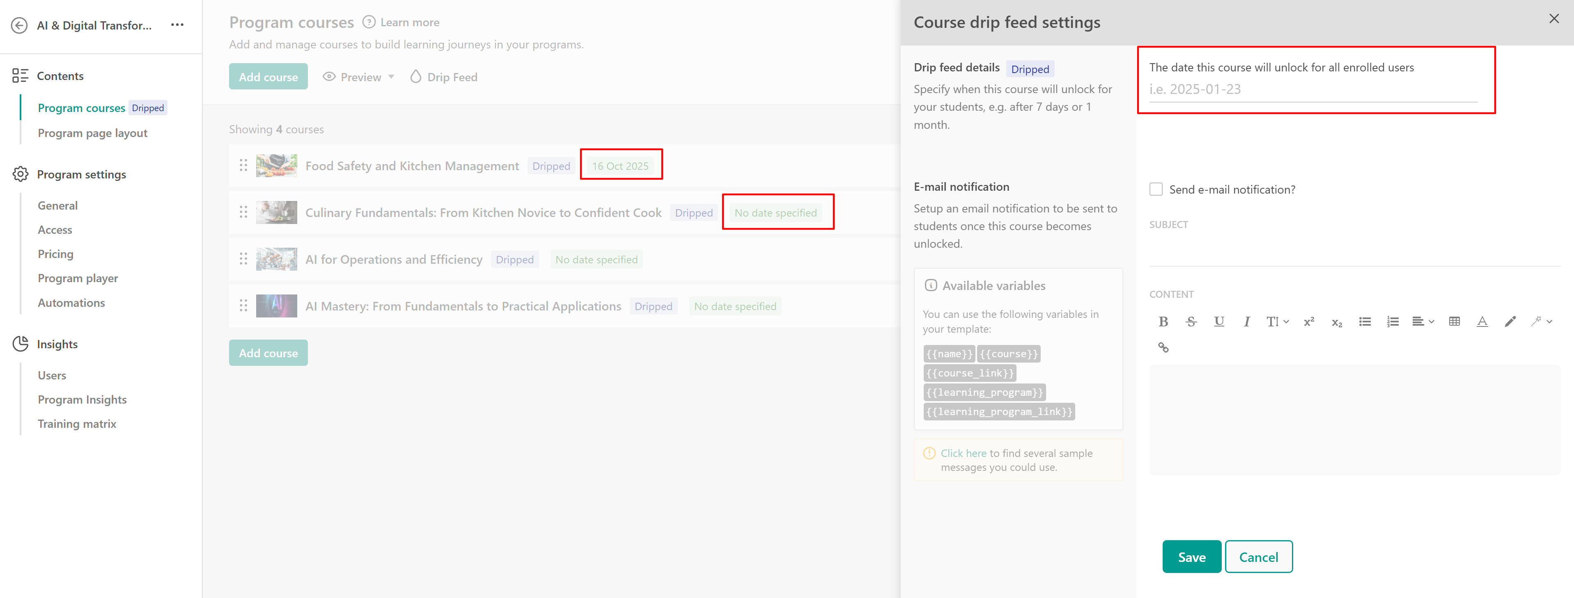The height and width of the screenshot is (598, 1574).
Task: Click the subscript formatting icon
Action: (1336, 322)
